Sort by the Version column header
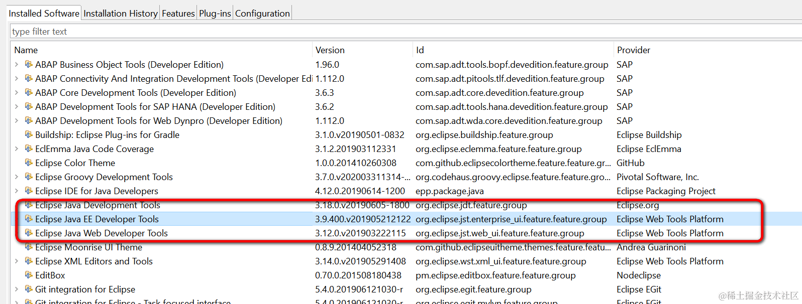This screenshot has height=304, width=802. click(x=330, y=50)
